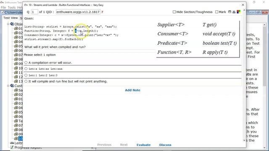The width and height of the screenshot is (269, 151).
Task: Click the Next button
Action: click(124, 145)
